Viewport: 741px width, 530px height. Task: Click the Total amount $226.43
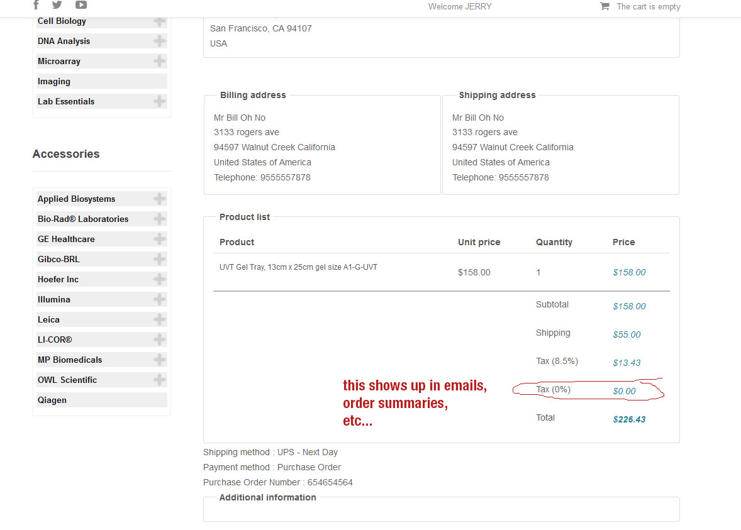(629, 420)
